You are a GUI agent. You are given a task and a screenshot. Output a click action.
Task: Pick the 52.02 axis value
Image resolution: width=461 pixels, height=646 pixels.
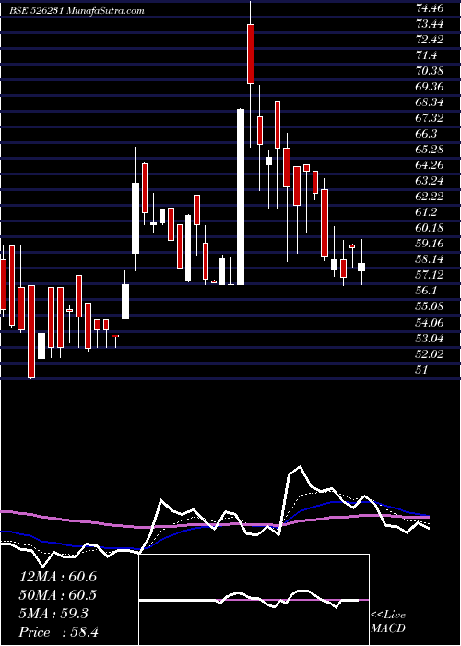pyautogui.click(x=431, y=353)
